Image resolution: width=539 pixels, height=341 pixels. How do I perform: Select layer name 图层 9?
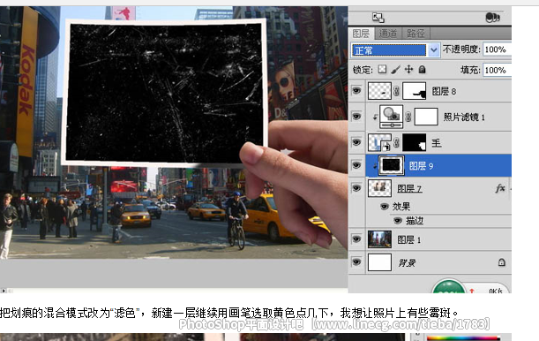point(421,166)
